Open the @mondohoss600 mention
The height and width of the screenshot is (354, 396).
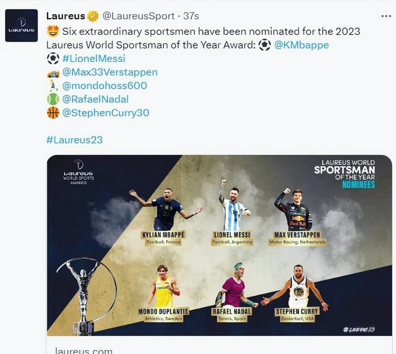coord(105,86)
